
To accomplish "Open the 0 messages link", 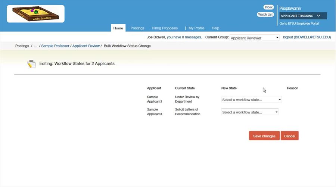I will pos(184,37).
